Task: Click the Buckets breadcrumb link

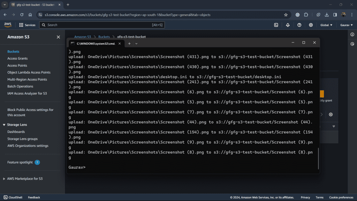Action: (x=104, y=37)
